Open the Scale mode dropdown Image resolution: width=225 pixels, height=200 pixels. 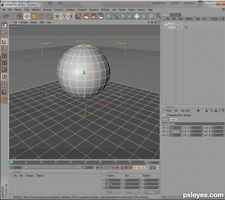[x=132, y=192]
